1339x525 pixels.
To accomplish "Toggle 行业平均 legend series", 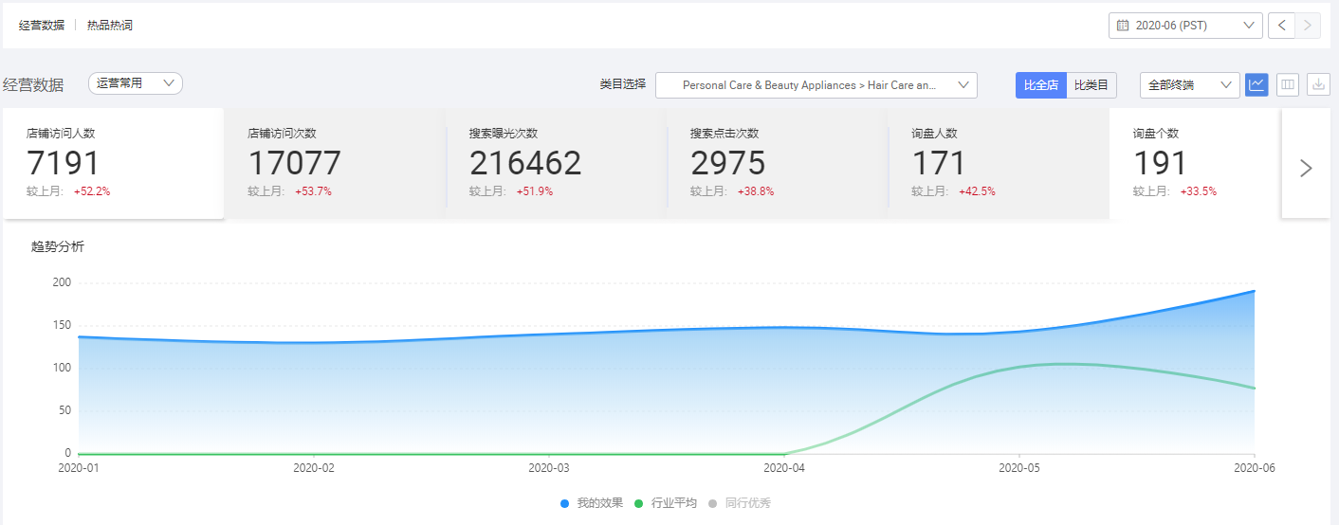I will pos(666,503).
